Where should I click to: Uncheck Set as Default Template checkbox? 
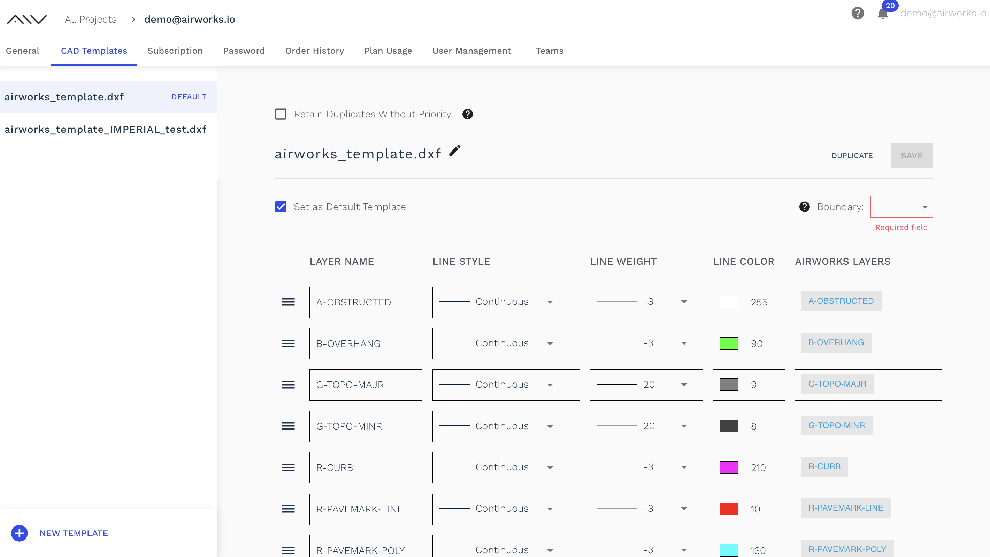[x=281, y=207]
